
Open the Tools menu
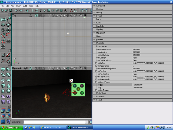click(x=31, y=6)
